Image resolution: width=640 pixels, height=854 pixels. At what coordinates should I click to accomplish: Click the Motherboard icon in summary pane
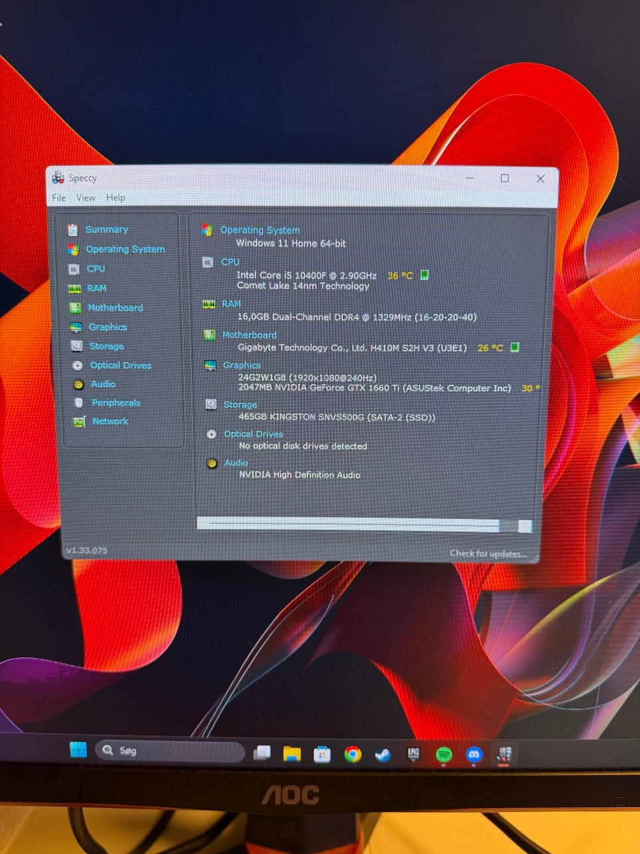(209, 335)
